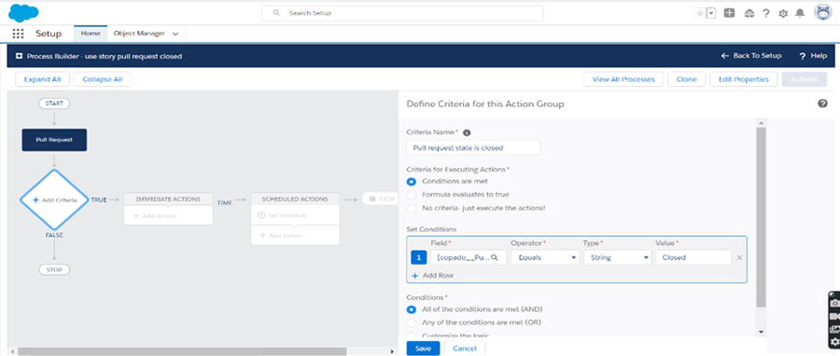Open Process Builder Help link
This screenshot has height=356, width=840.
coord(813,56)
